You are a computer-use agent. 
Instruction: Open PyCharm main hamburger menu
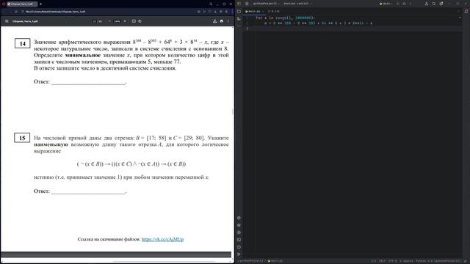pyautogui.click(x=247, y=4)
